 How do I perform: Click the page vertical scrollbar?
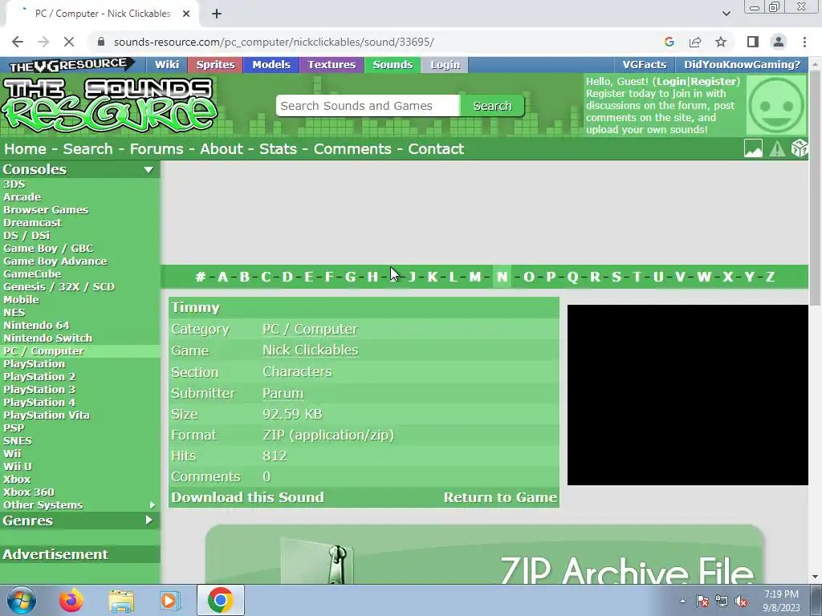pos(815,186)
